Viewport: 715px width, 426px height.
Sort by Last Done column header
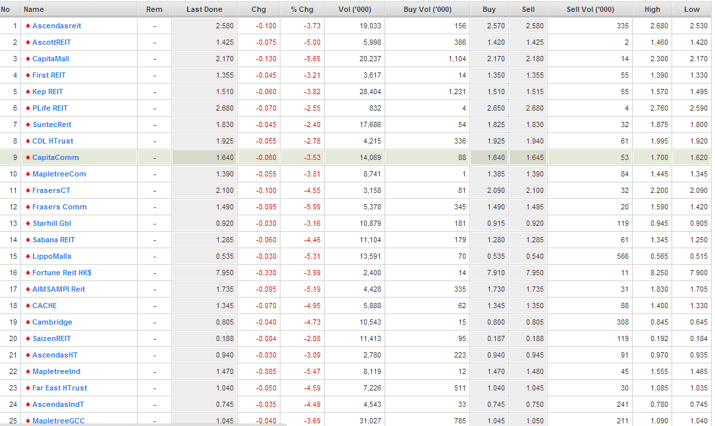coord(204,9)
